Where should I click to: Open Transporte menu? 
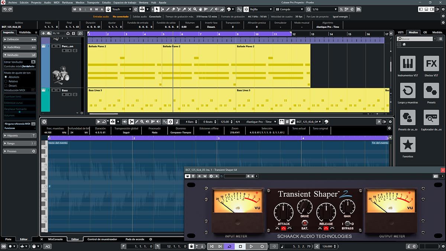tap(93, 3)
